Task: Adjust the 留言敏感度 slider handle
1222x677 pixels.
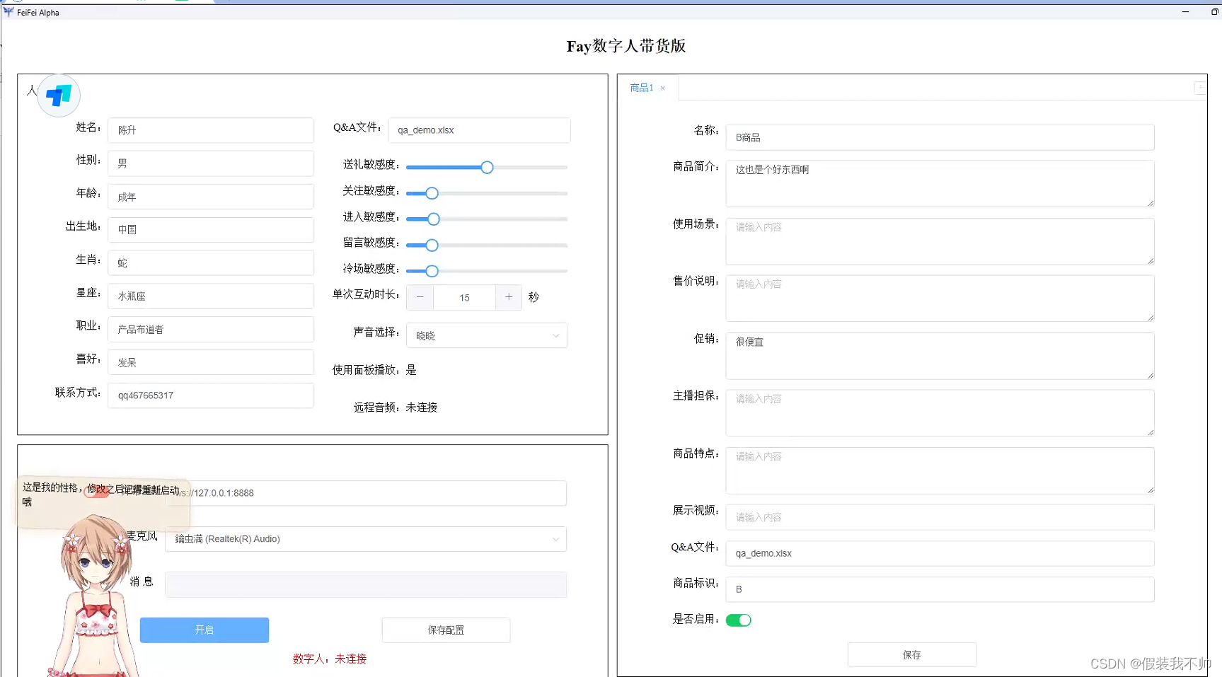Action: (x=432, y=245)
